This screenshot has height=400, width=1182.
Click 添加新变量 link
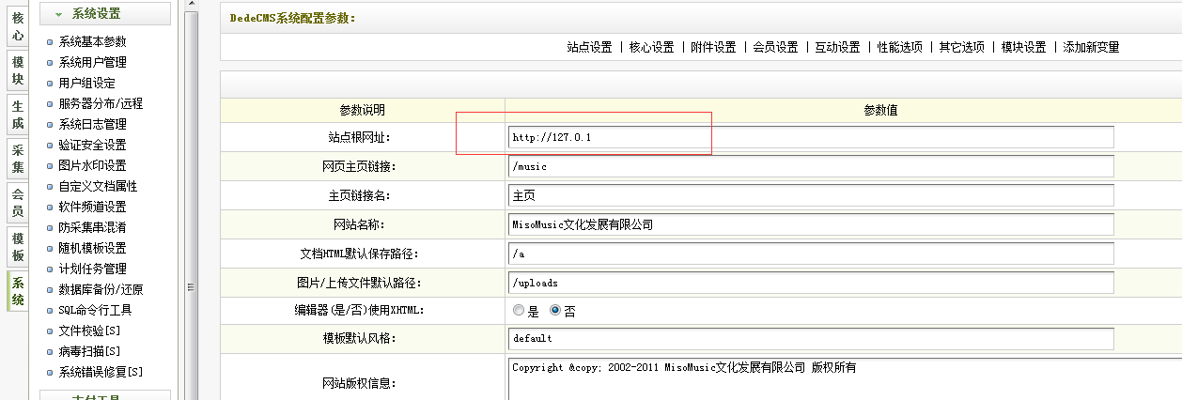click(x=1091, y=47)
